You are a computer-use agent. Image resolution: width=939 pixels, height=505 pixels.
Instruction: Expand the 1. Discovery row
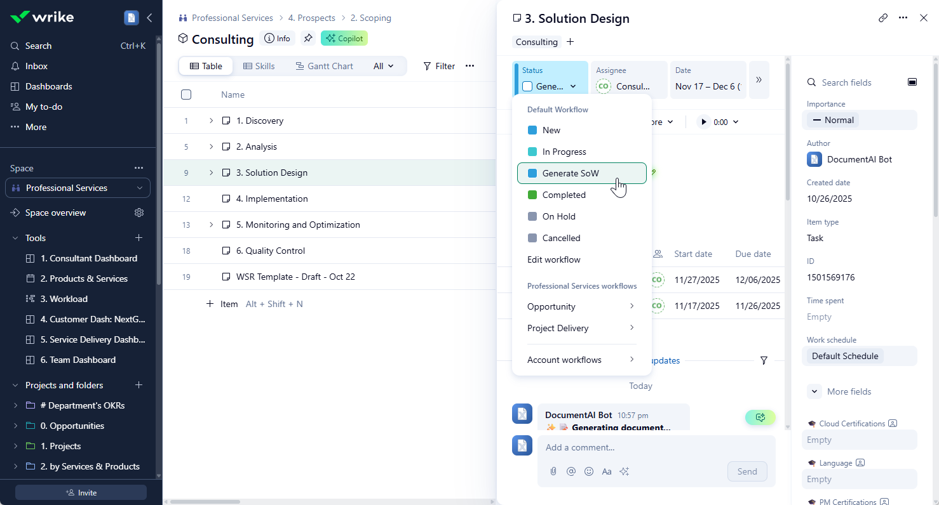click(x=211, y=121)
